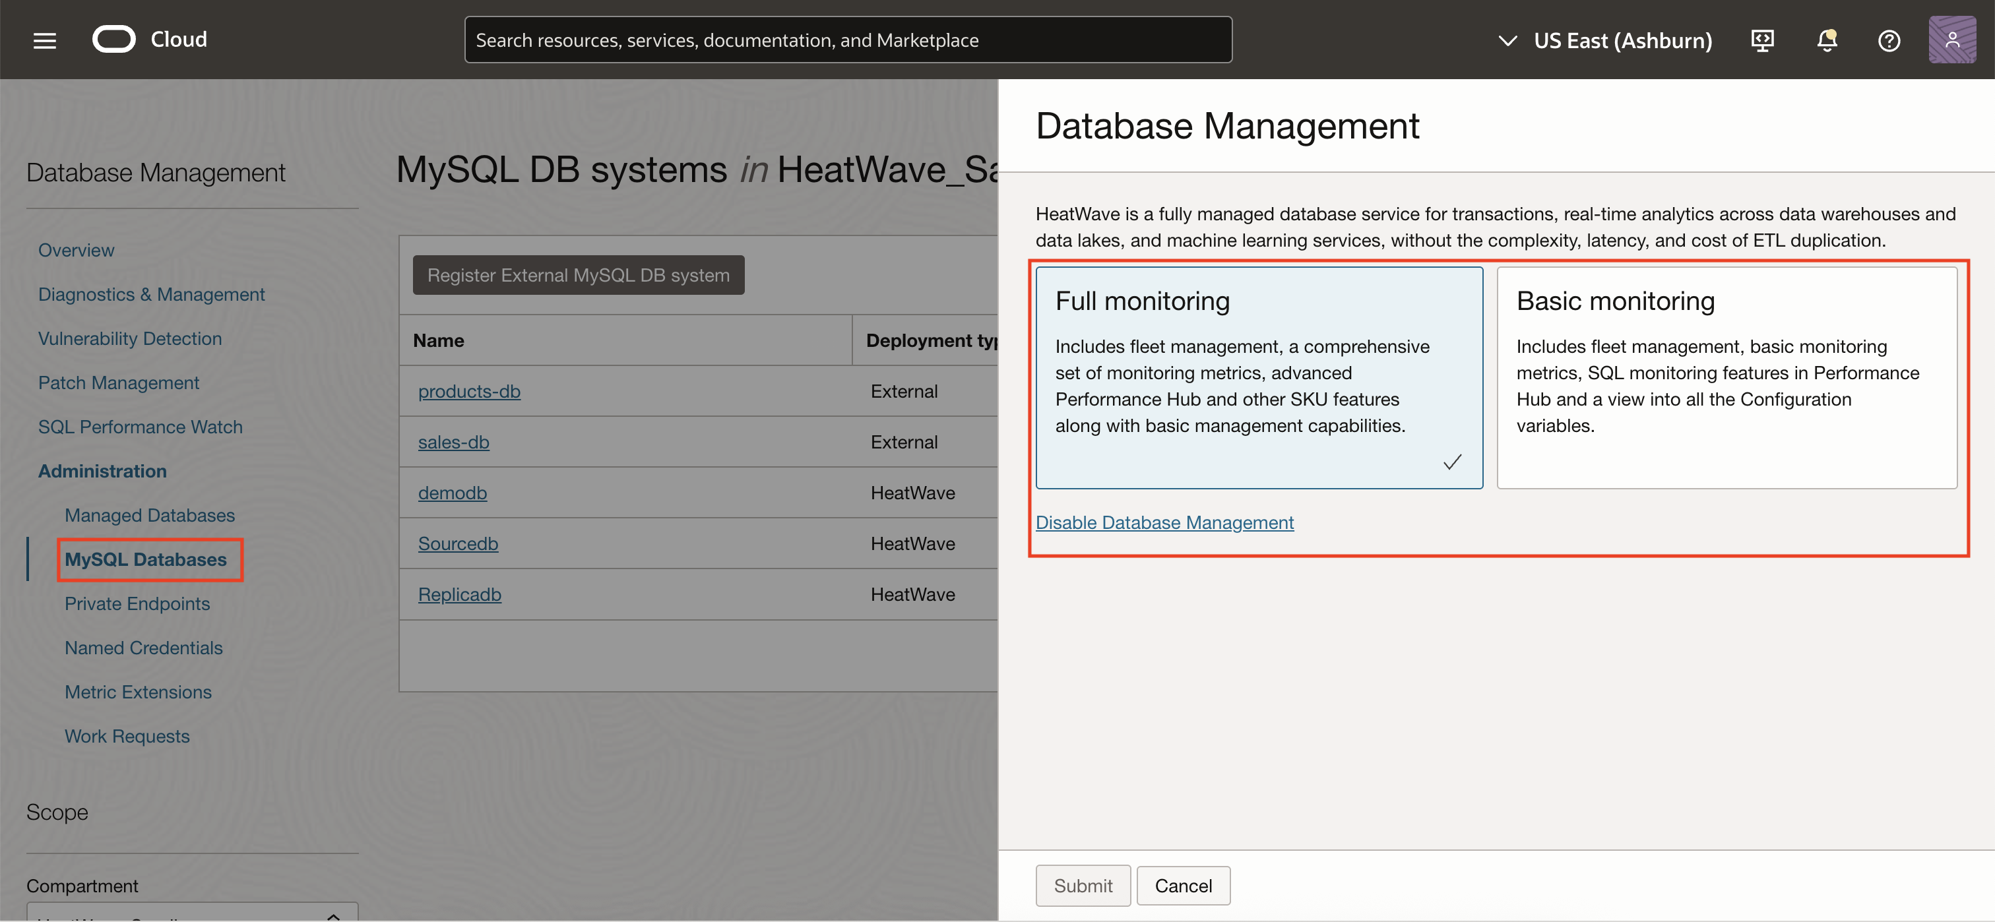Click the search resources field

coord(847,40)
